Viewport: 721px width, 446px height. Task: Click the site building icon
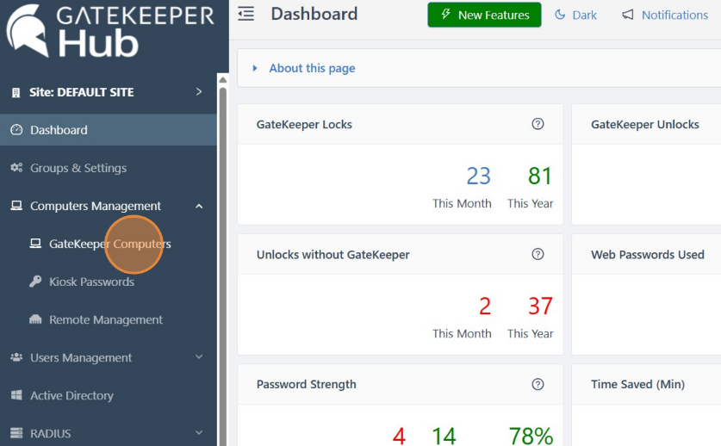(x=16, y=92)
